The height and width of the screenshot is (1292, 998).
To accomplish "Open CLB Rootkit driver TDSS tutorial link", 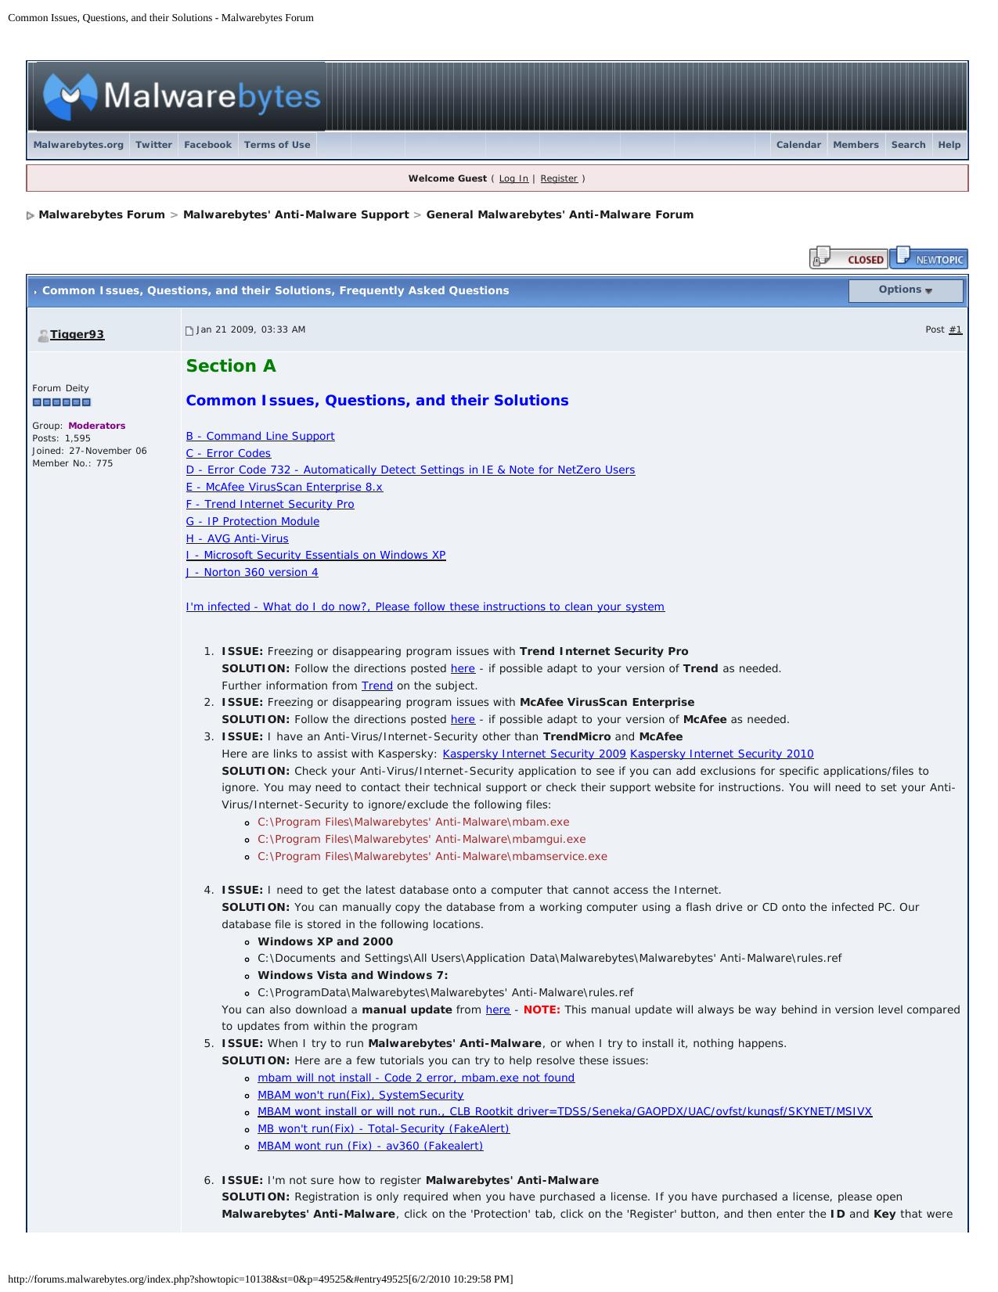I will click(x=564, y=1111).
